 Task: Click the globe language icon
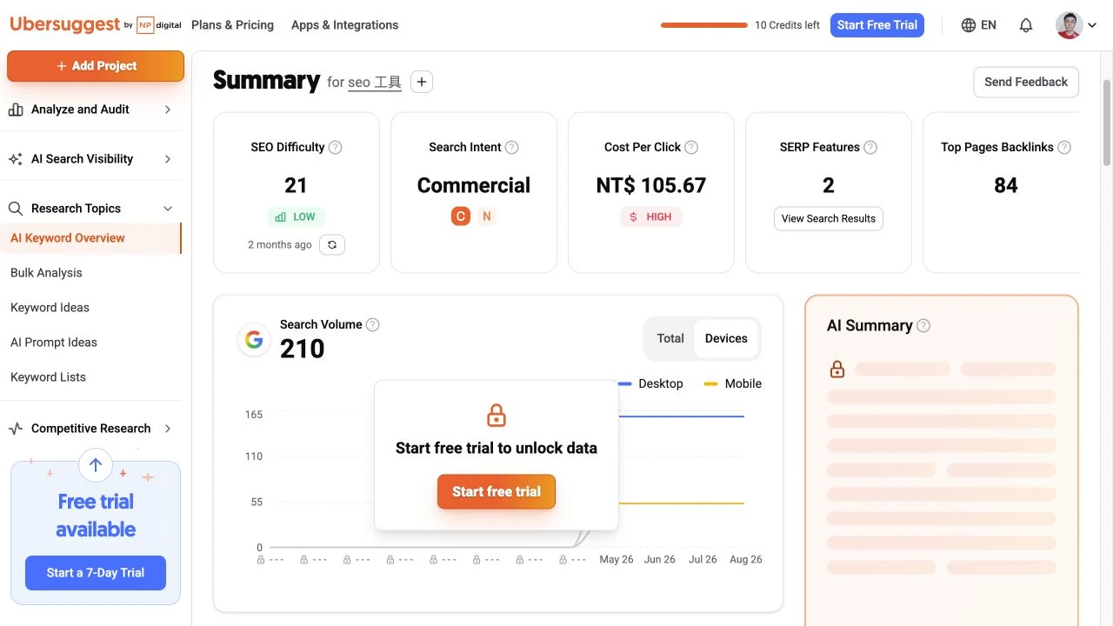pyautogui.click(x=969, y=25)
